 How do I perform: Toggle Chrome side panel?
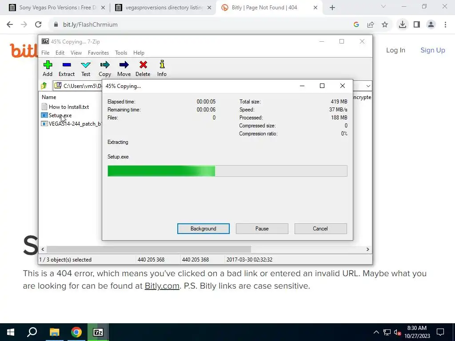click(x=417, y=25)
